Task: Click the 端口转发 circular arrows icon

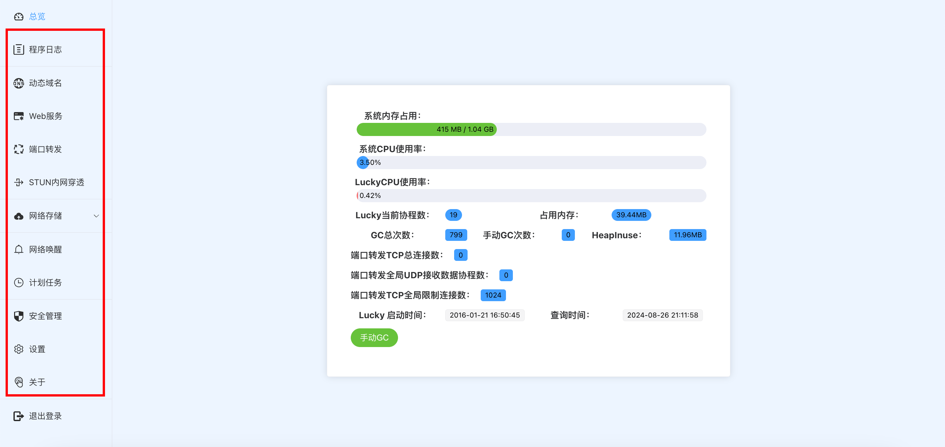Action: click(x=19, y=149)
